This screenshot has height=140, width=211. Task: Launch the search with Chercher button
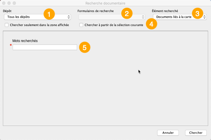click(196, 133)
